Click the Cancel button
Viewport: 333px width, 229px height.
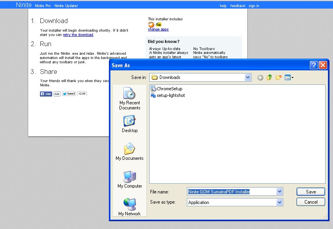point(311,202)
